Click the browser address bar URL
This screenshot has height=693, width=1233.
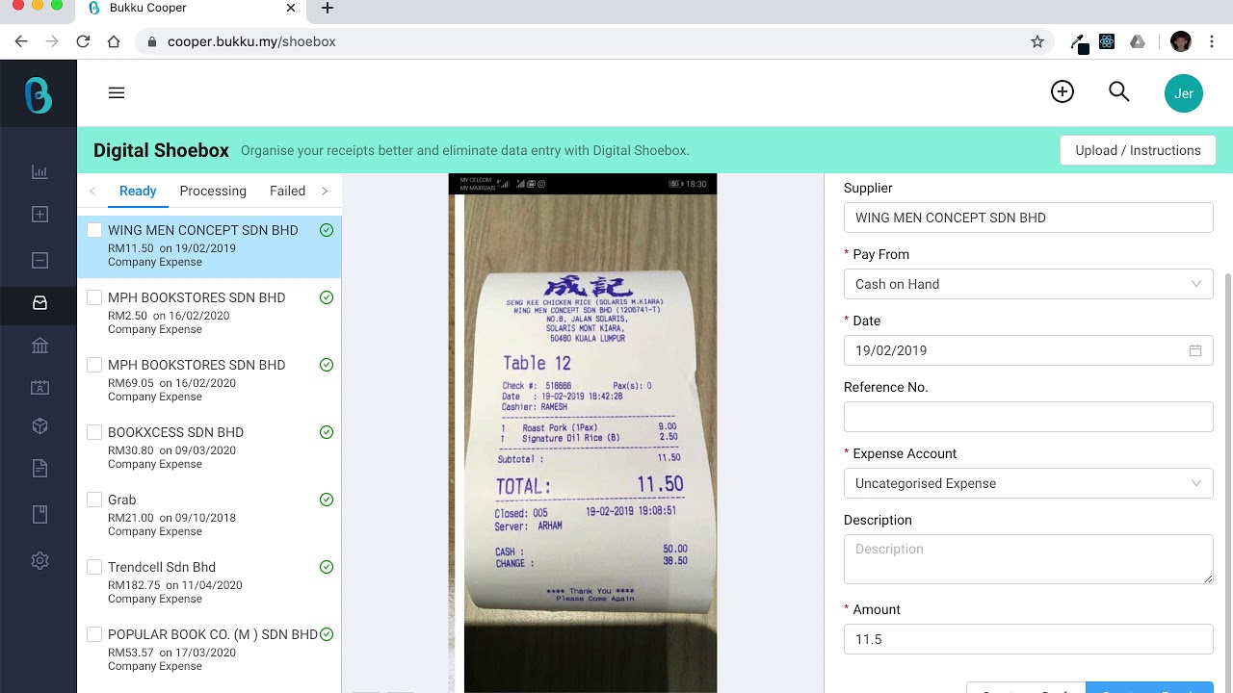point(251,41)
